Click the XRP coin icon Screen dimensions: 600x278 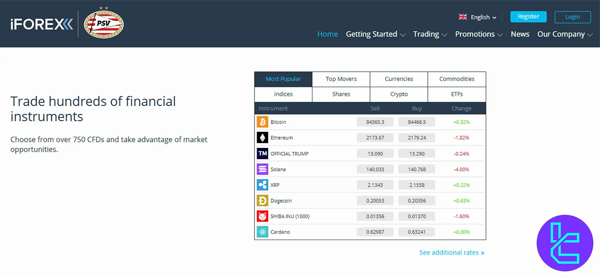[x=262, y=185]
